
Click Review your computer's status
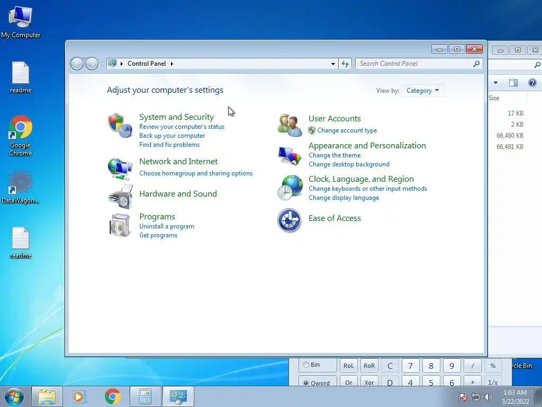pyautogui.click(x=182, y=127)
